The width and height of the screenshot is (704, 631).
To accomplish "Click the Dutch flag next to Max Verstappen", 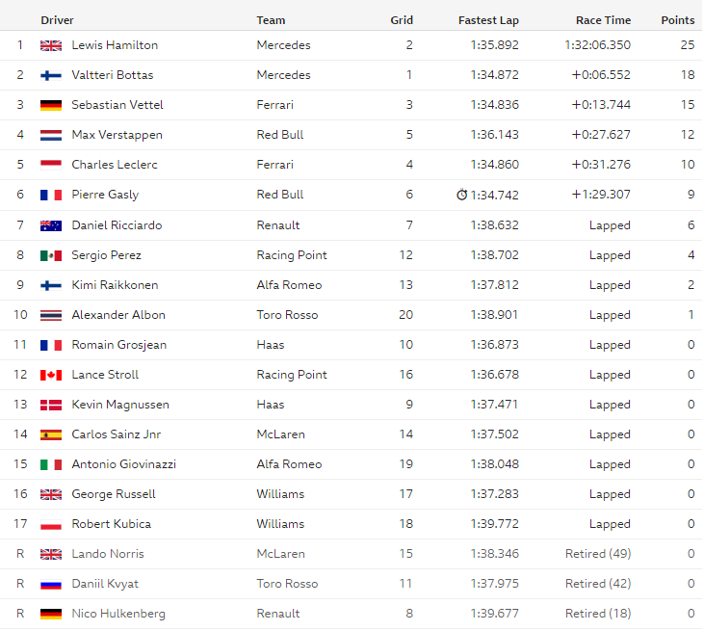I will pos(51,135).
